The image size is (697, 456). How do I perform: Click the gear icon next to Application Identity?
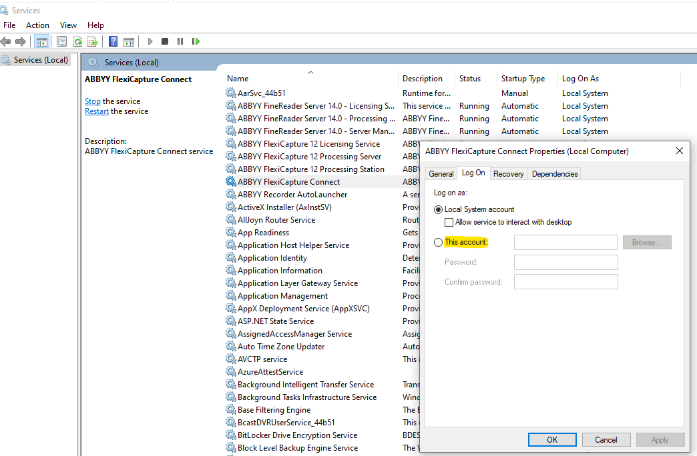pyautogui.click(x=230, y=257)
